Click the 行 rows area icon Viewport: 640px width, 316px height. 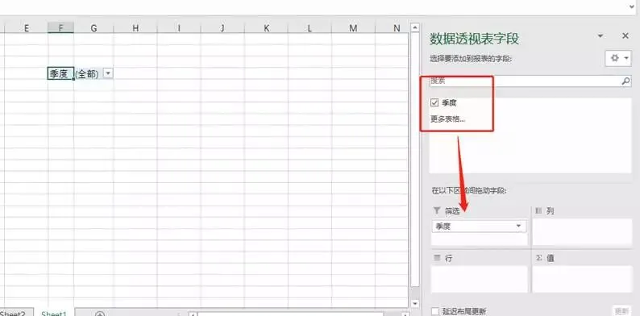436,258
